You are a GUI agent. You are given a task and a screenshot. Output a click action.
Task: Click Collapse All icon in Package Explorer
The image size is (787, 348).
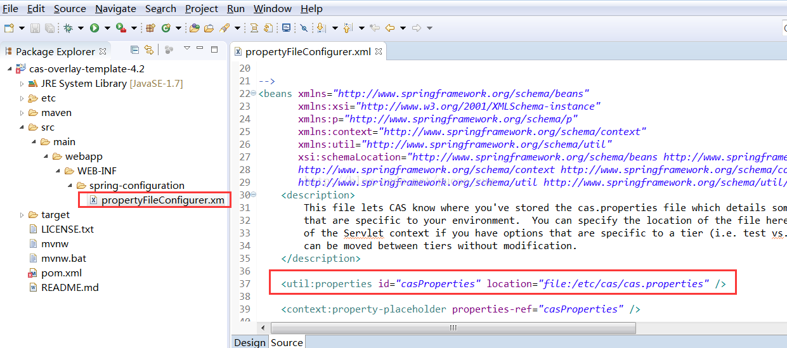134,49
